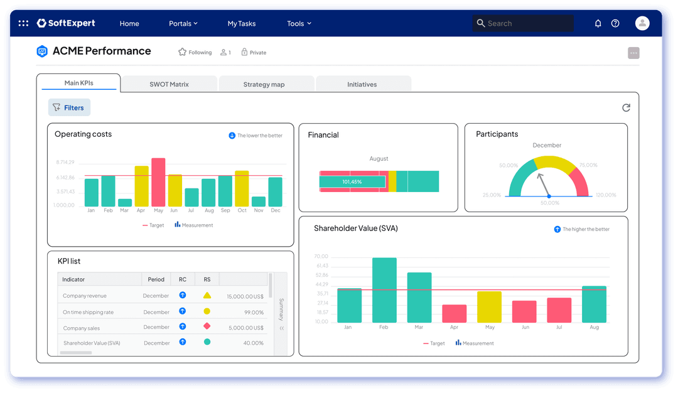Collapse the Summary side panel
678x393 pixels.
point(281,328)
